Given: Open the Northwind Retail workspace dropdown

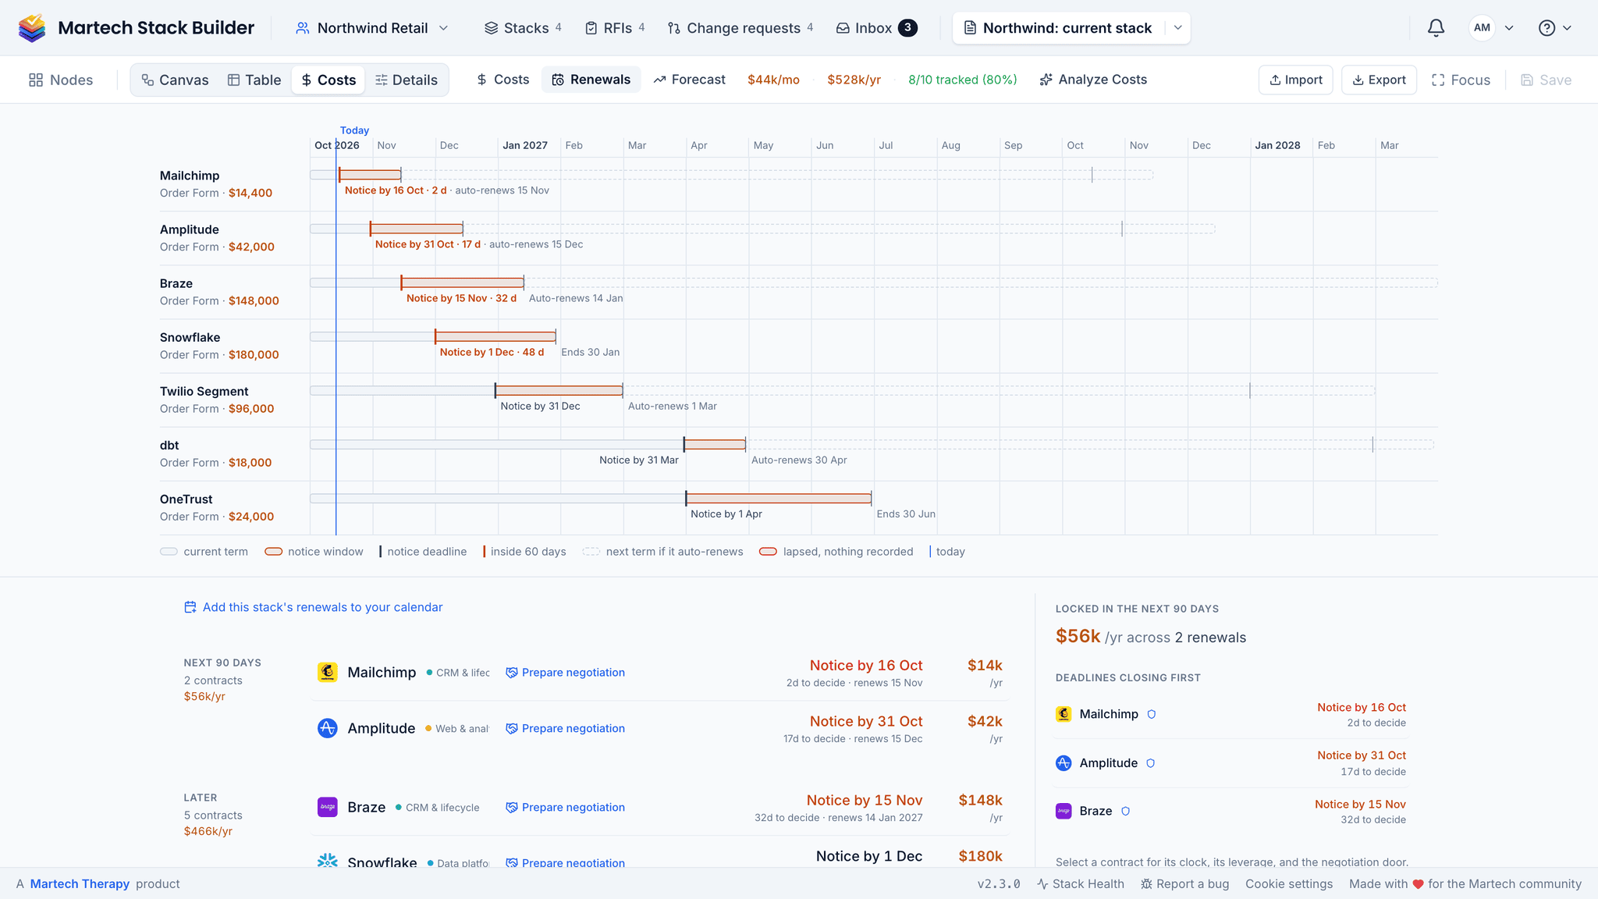Looking at the screenshot, I should tap(371, 28).
